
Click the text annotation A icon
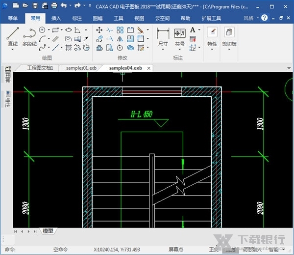tap(193, 30)
